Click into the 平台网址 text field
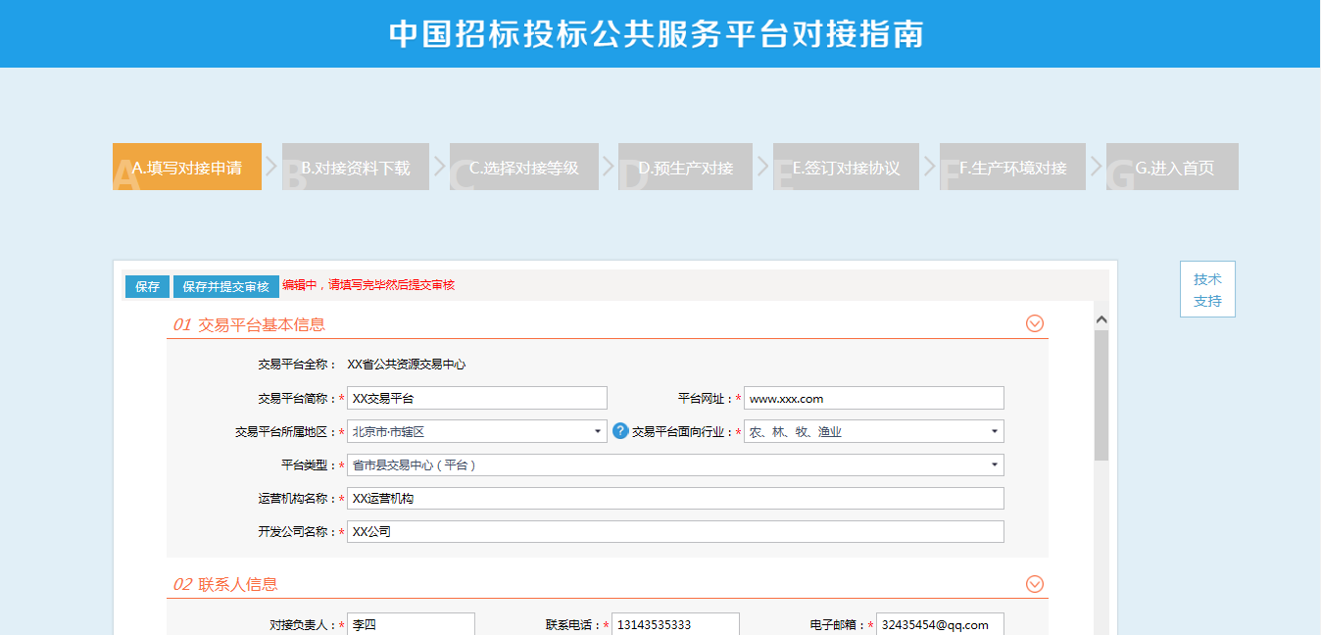Screen dimensions: 1321x635 [873, 398]
